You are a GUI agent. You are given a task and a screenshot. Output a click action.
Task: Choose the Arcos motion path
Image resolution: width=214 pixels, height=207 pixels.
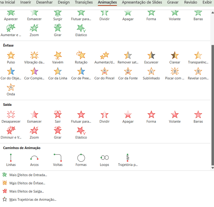coord(34,160)
